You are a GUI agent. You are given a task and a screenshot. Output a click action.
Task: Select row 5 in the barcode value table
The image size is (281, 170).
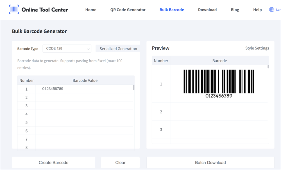[84, 122]
